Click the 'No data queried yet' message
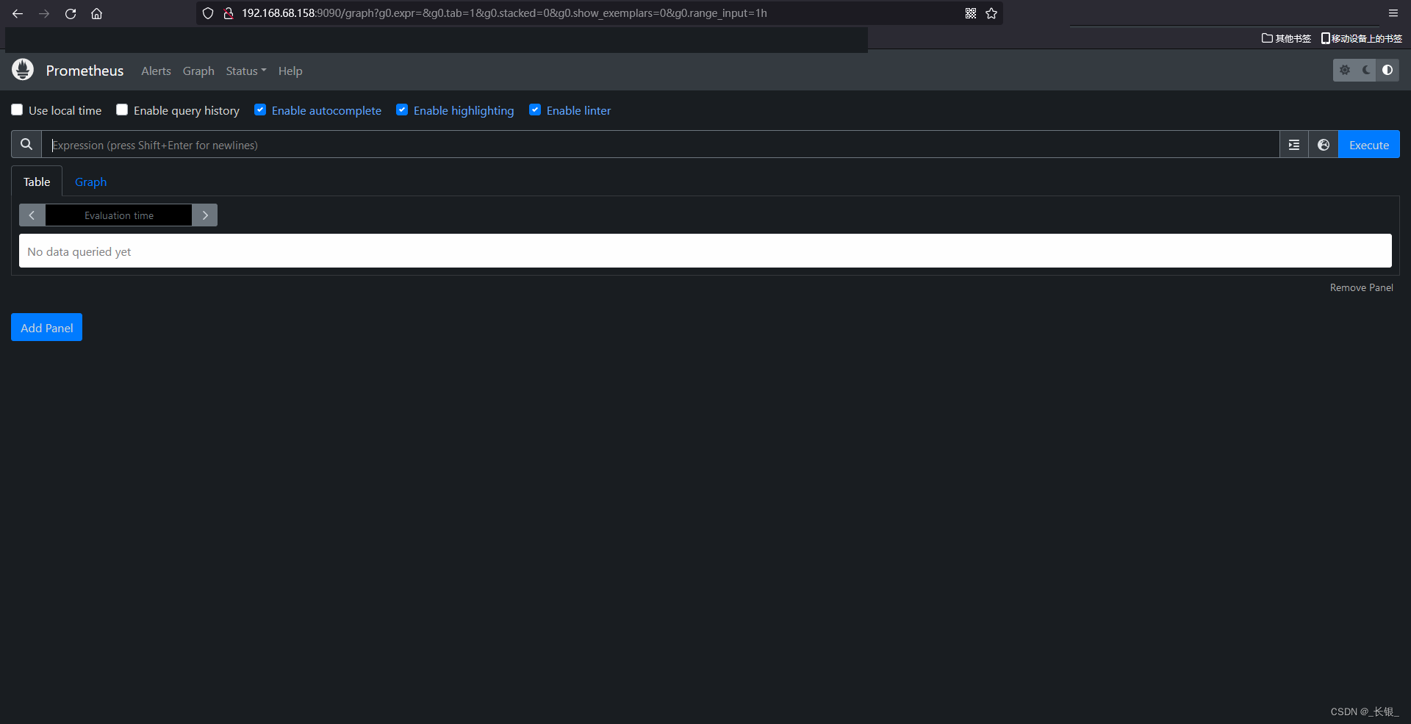 (x=79, y=251)
